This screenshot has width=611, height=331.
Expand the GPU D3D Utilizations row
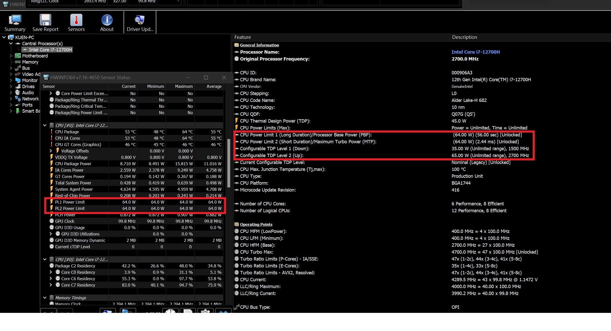click(51, 234)
